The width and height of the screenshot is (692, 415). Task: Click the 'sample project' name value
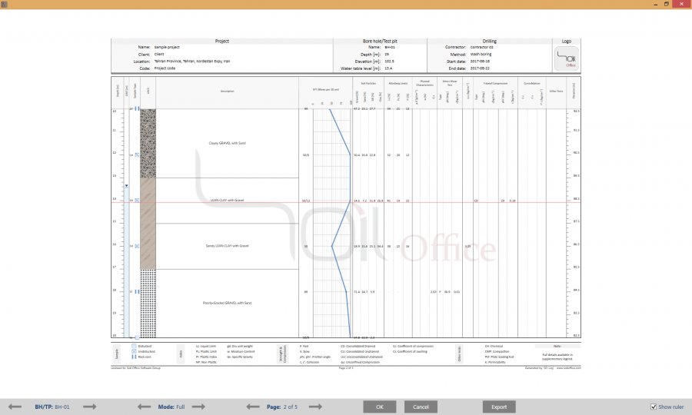click(x=167, y=47)
